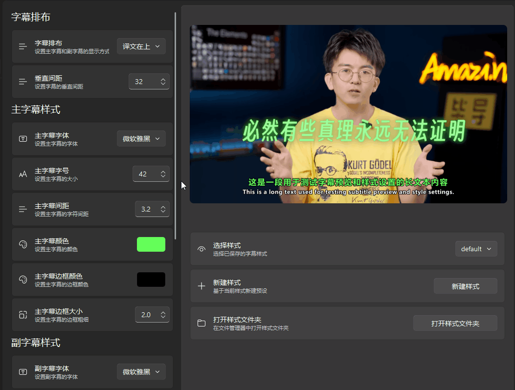Screen dimensions: 515x390
Task: Open the 译文在上 layout dropdown
Action: tap(141, 46)
